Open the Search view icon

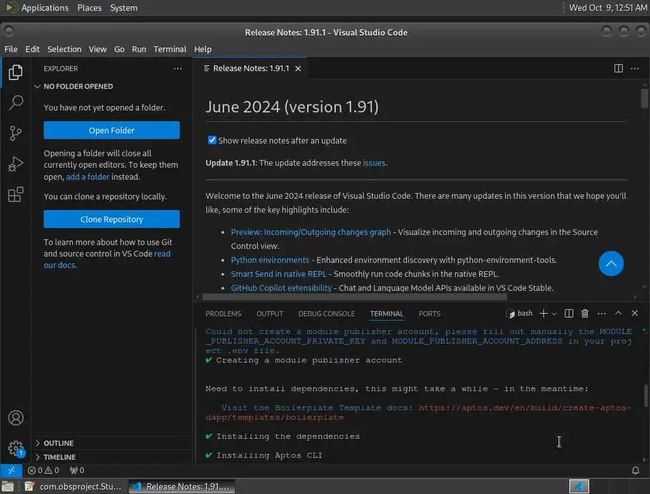pyautogui.click(x=15, y=102)
